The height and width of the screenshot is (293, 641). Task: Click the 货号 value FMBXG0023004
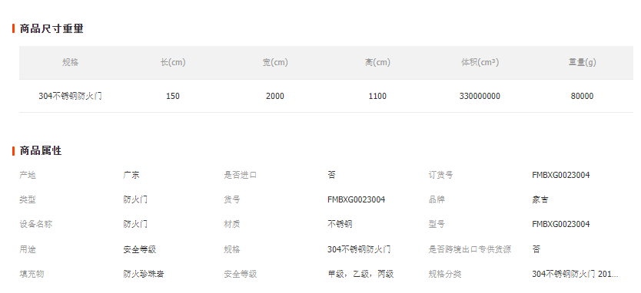(x=356, y=199)
